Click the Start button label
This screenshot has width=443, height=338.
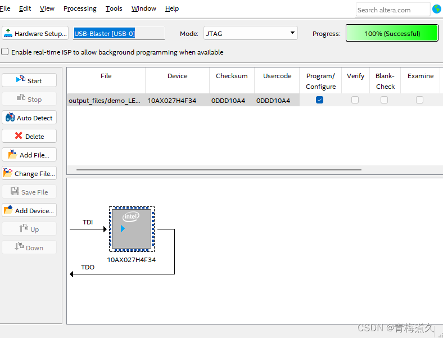34,81
